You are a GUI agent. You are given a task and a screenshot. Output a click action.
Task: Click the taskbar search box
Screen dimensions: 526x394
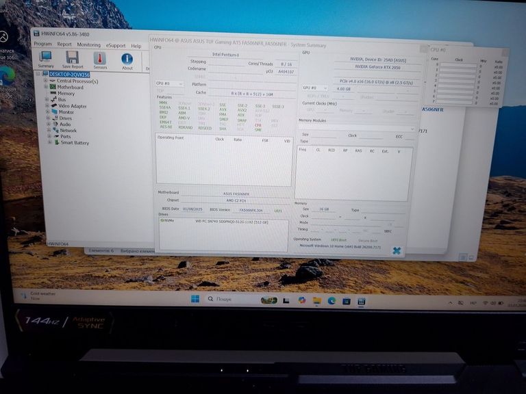[229, 299]
